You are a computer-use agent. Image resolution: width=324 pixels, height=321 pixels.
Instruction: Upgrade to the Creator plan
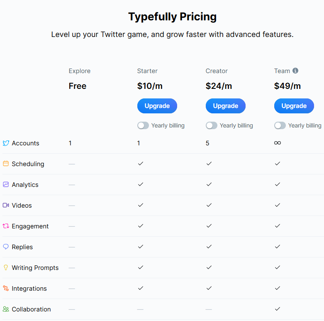226,106
